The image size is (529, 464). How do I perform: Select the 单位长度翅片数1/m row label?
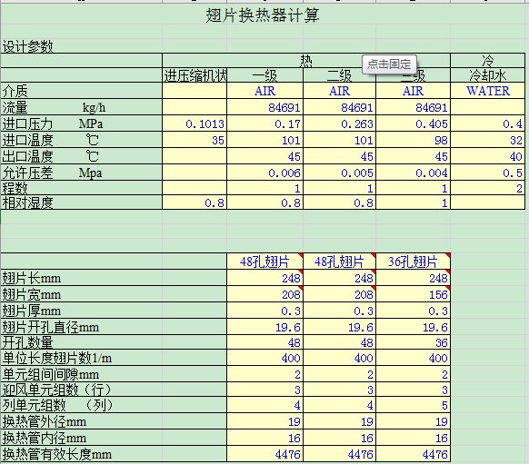[x=114, y=358]
